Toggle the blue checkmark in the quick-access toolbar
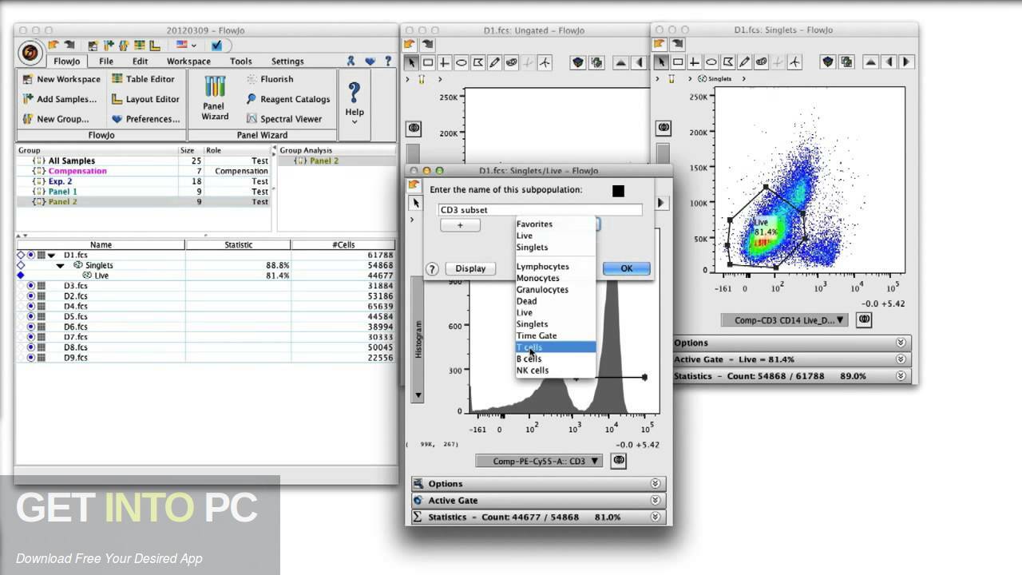Image resolution: width=1022 pixels, height=575 pixels. 216,46
